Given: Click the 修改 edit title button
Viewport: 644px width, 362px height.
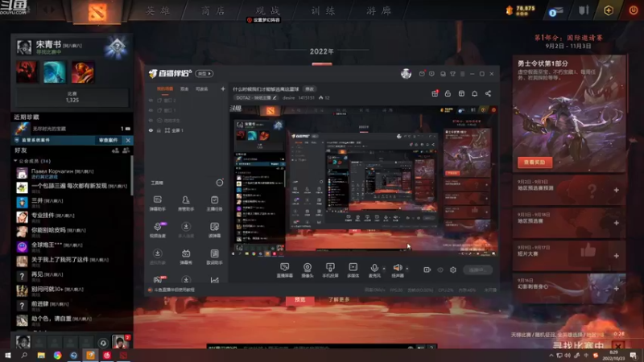Looking at the screenshot, I should coord(309,89).
